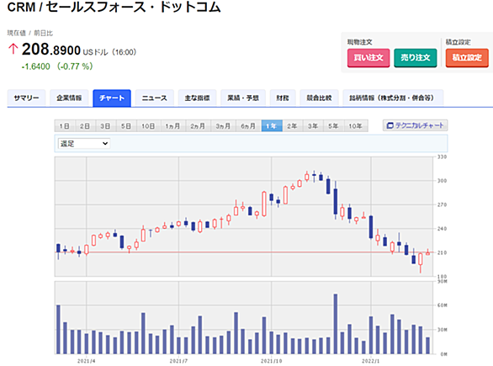Click the 2021/4 date axis label

pos(86,361)
